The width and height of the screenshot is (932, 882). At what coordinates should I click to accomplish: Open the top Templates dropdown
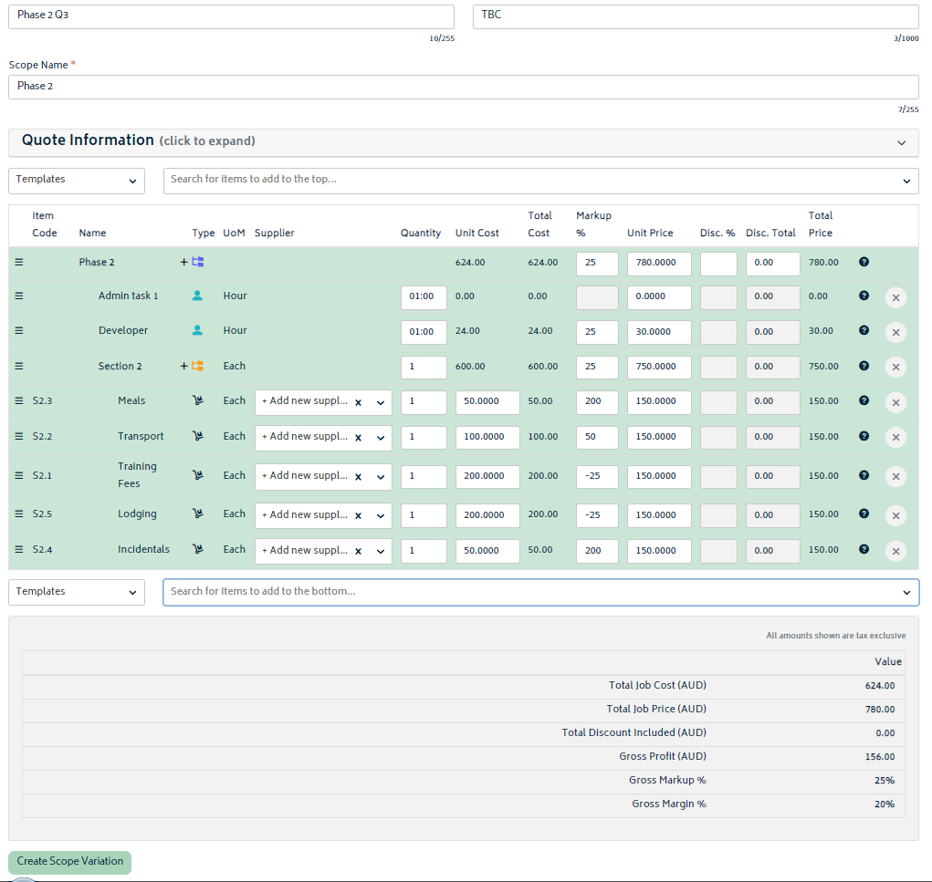pos(77,181)
